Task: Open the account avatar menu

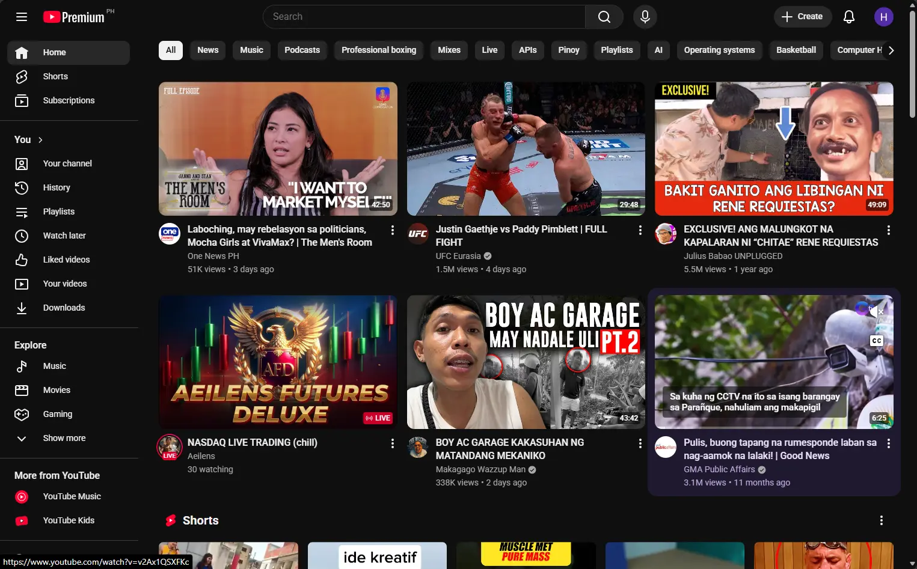Action: click(883, 17)
